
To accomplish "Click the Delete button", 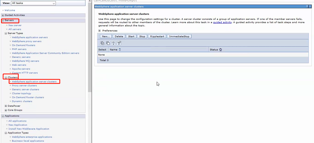I will (119, 36).
